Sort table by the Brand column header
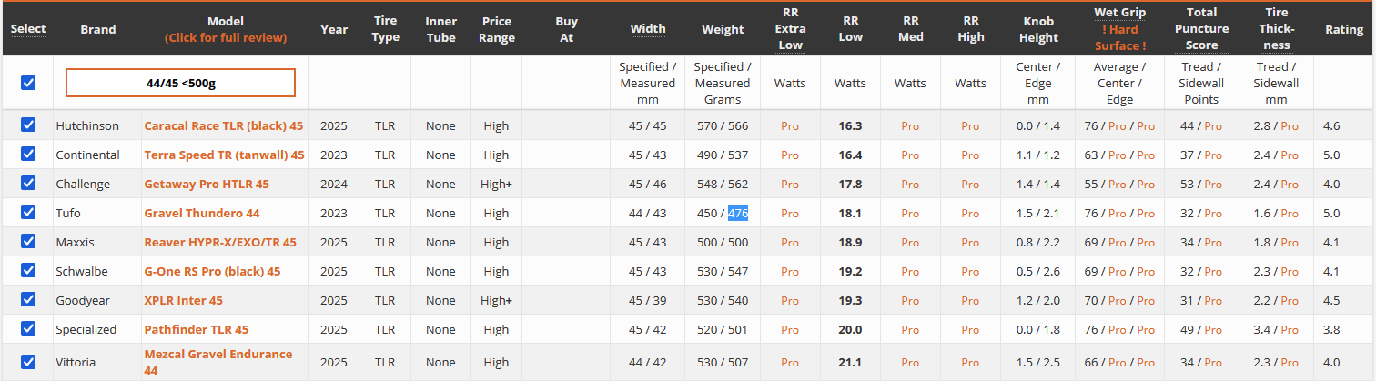This screenshot has height=381, width=1376. (x=98, y=29)
